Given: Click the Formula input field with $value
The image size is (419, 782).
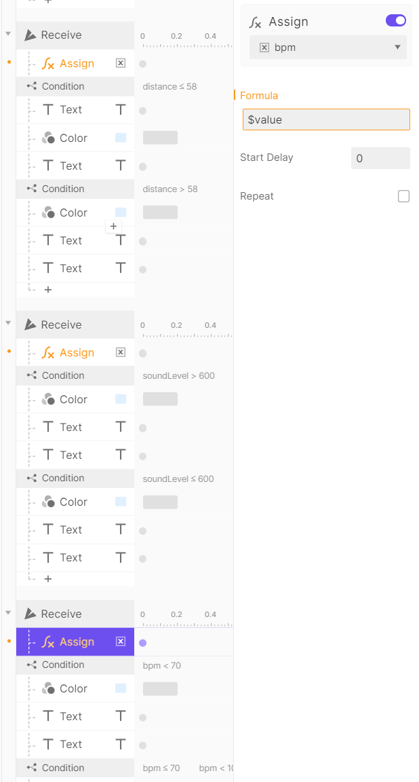Looking at the screenshot, I should tap(326, 119).
